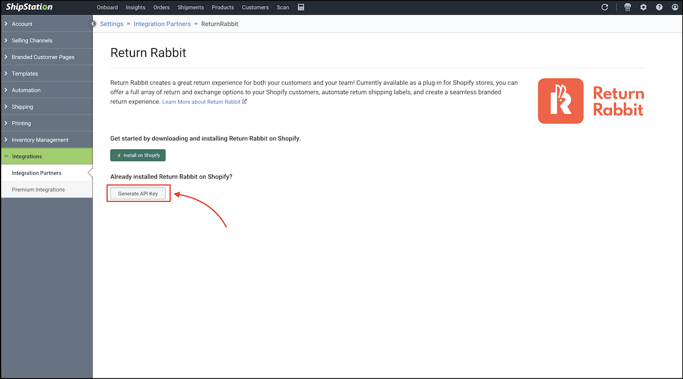This screenshot has height=379, width=683.
Task: Open ShipStation settings via the gear icon
Action: [x=643, y=7]
